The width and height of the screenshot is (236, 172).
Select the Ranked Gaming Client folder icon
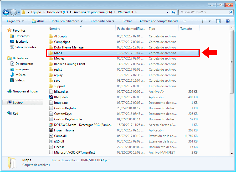pos(51,64)
